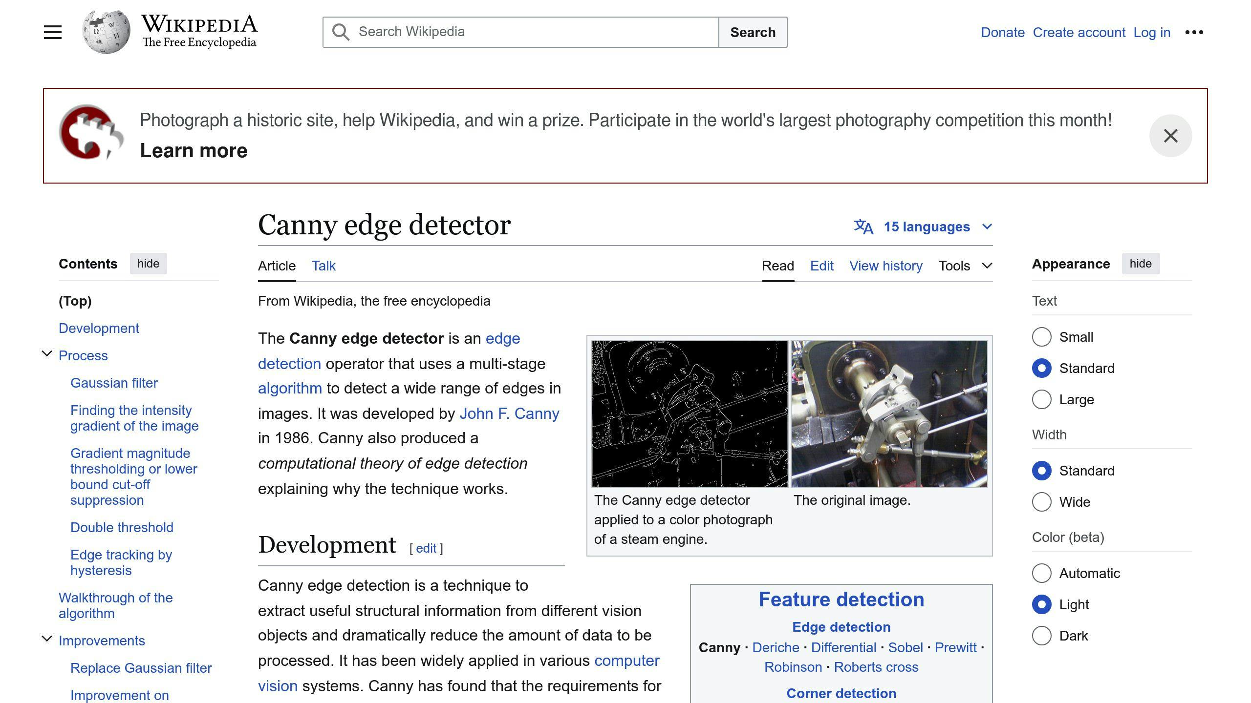Viewport: 1251px width, 703px height.
Task: Click the Wikipedia wordmark
Action: click(x=199, y=24)
